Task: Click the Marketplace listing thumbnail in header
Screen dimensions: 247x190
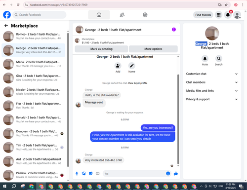Action: [x=77, y=40]
